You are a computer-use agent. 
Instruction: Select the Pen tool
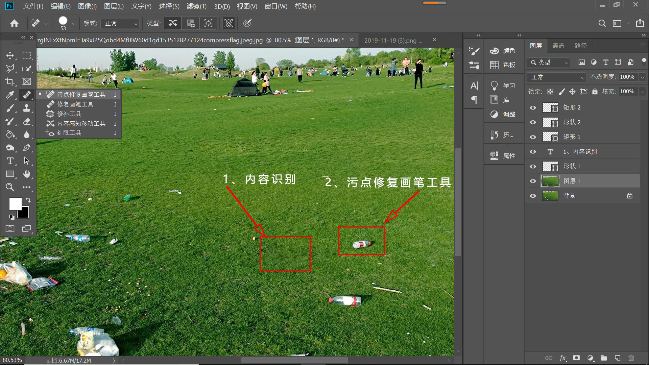[27, 148]
